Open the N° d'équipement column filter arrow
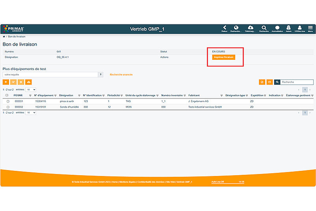Image resolution: width=316 pixels, height=211 pixels. tap(55, 95)
